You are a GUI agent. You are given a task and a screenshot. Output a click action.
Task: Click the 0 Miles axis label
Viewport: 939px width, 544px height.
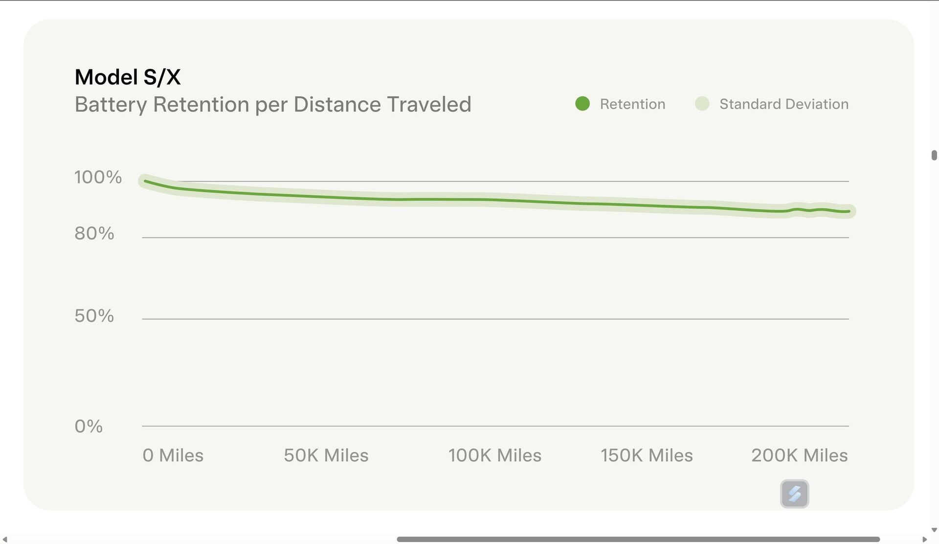pos(173,455)
